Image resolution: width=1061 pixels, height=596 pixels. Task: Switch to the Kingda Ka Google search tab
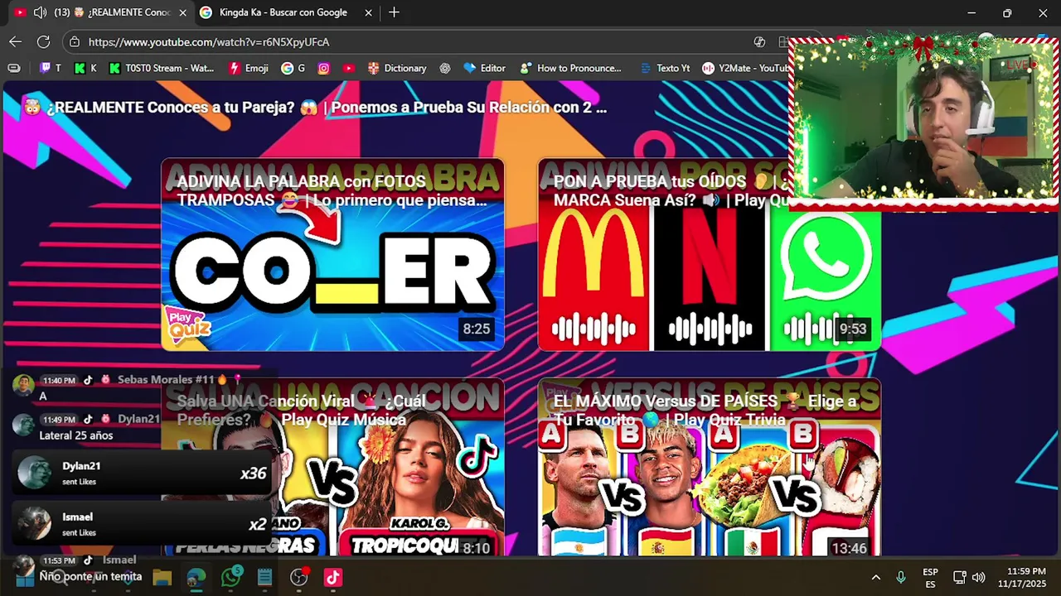coord(283,12)
